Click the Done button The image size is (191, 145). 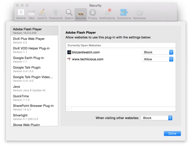172,133
